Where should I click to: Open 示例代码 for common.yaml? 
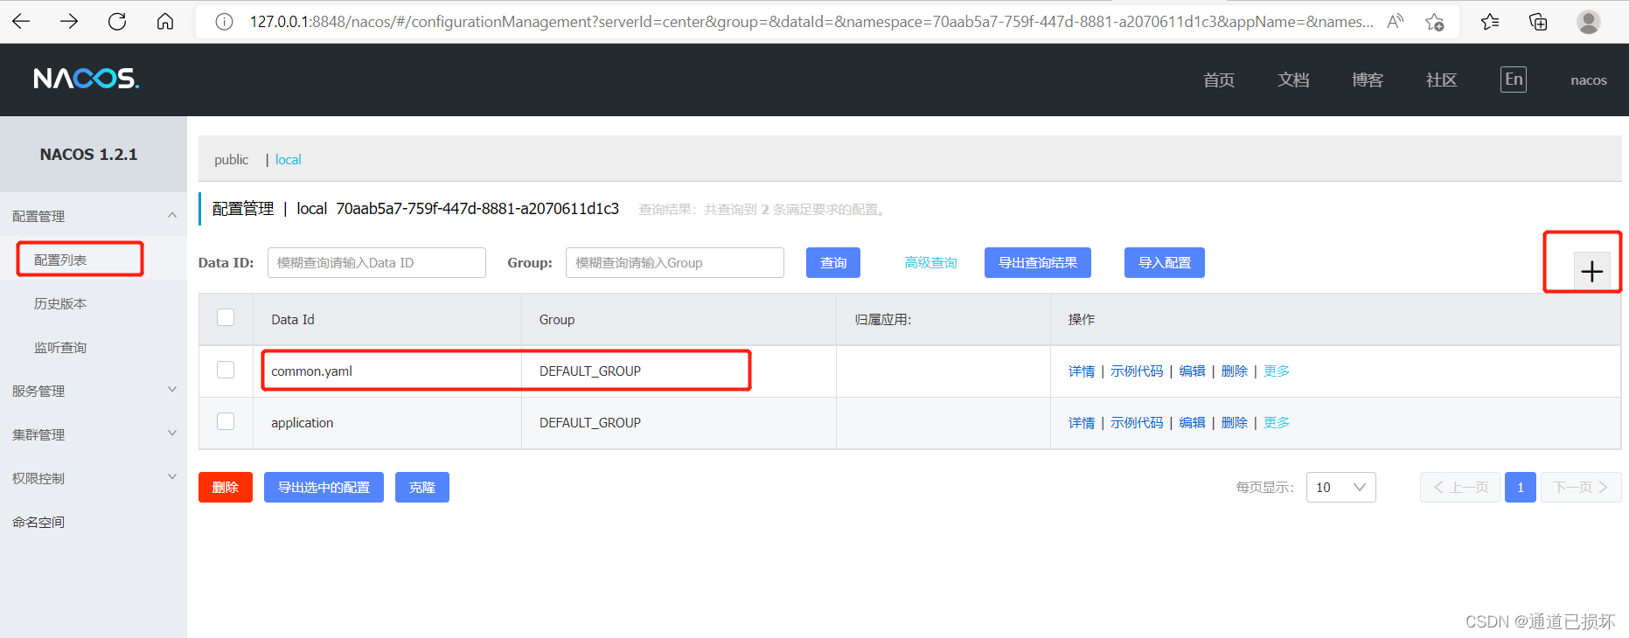[x=1137, y=371]
